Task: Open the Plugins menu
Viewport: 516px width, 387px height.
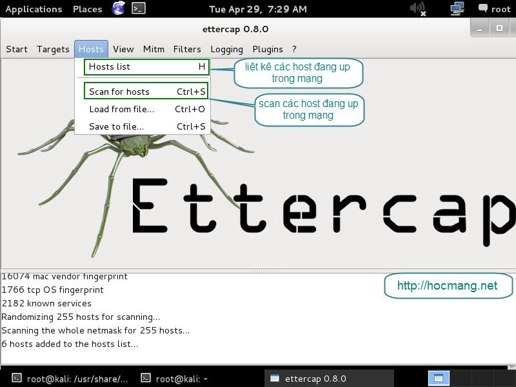Action: pyautogui.click(x=268, y=50)
